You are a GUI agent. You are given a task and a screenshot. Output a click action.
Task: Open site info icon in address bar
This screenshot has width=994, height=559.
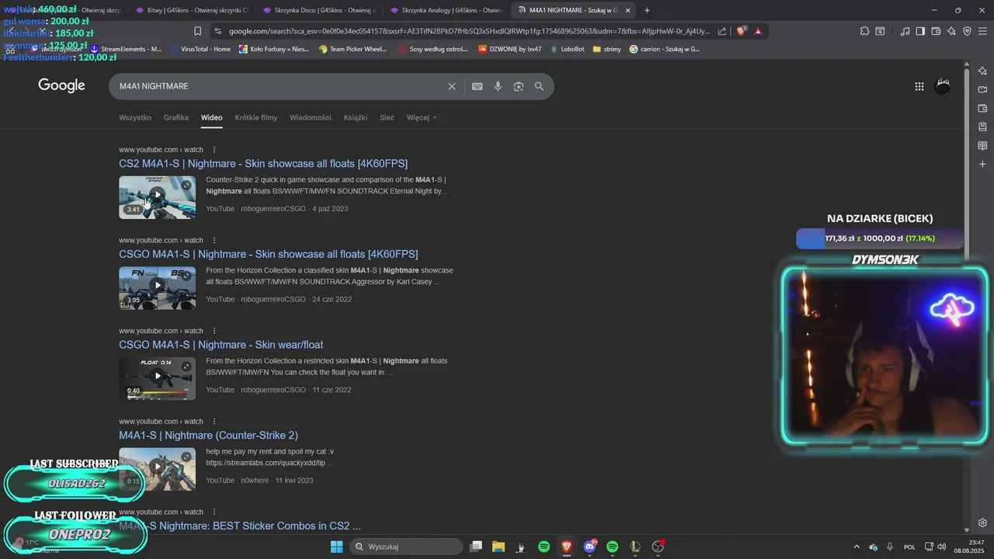(x=218, y=31)
